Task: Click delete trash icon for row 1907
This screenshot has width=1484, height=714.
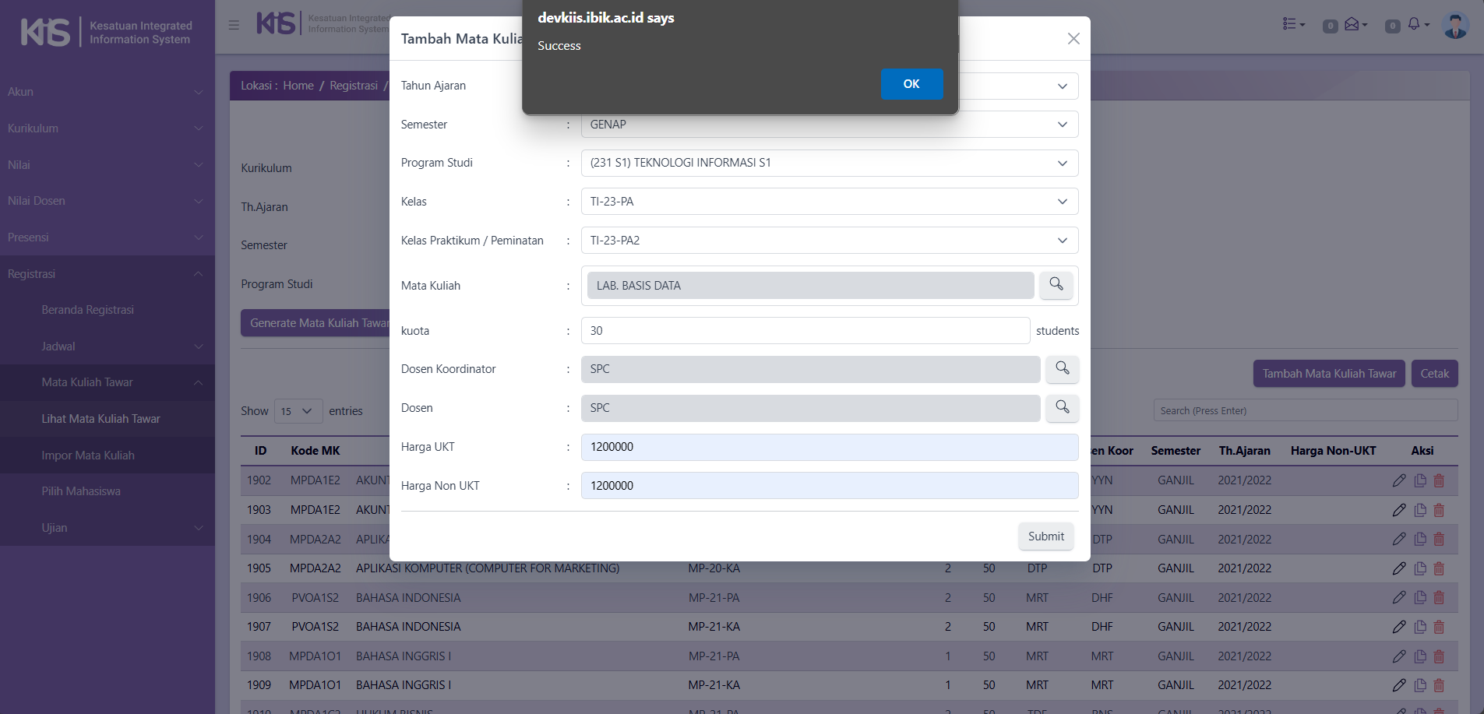Action: 1439,627
